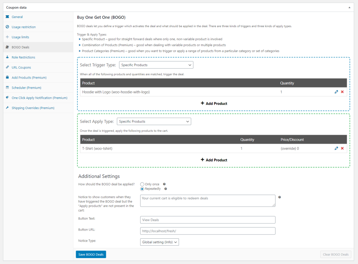
Task: Select the Only once radio button
Action: (x=142, y=184)
